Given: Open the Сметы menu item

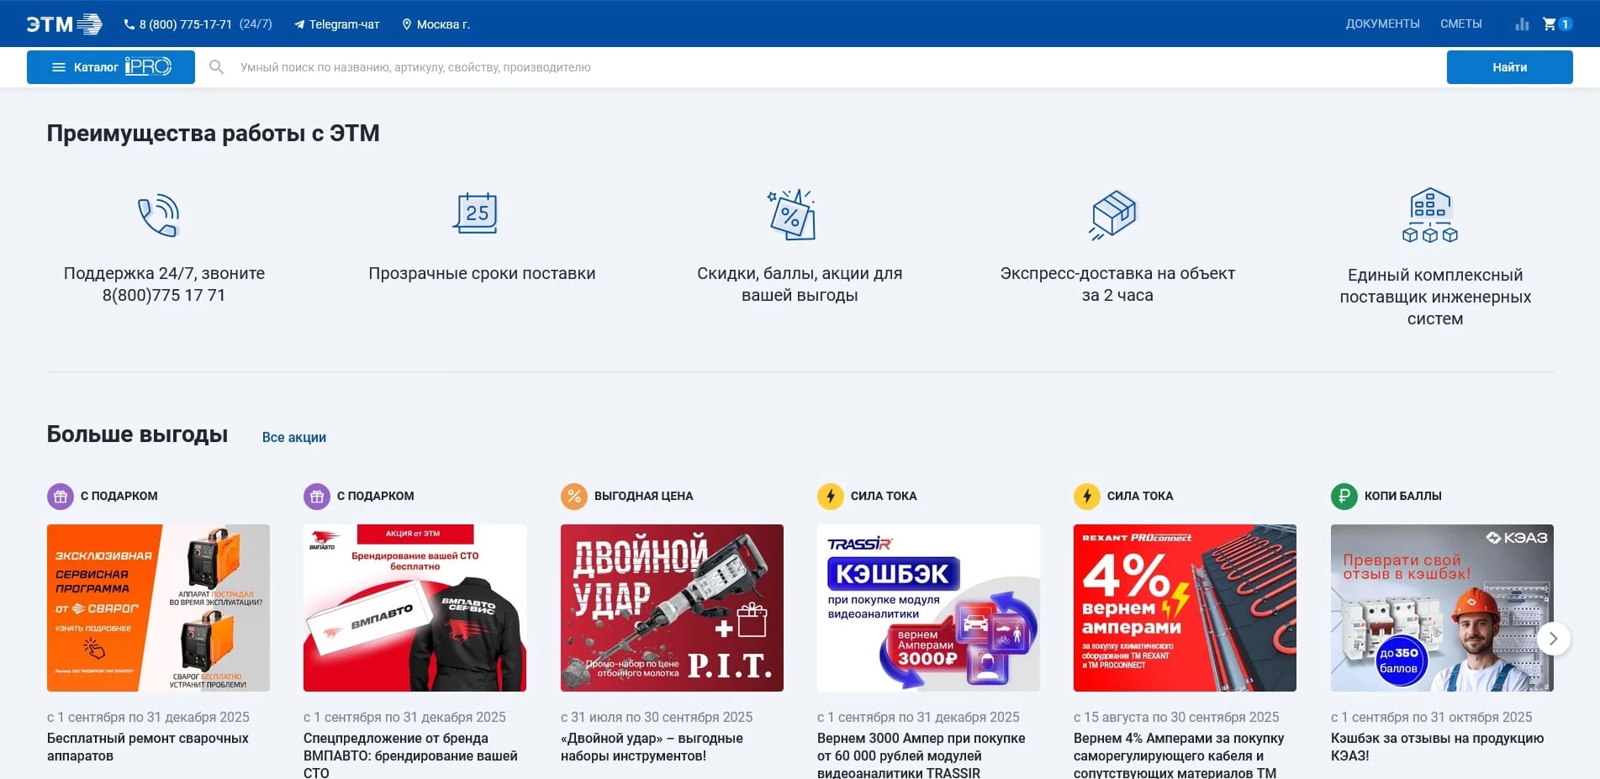Looking at the screenshot, I should tap(1460, 24).
